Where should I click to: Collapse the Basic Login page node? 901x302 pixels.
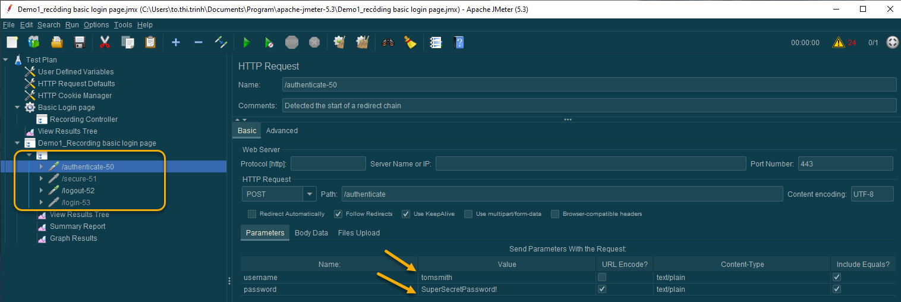[18, 108]
